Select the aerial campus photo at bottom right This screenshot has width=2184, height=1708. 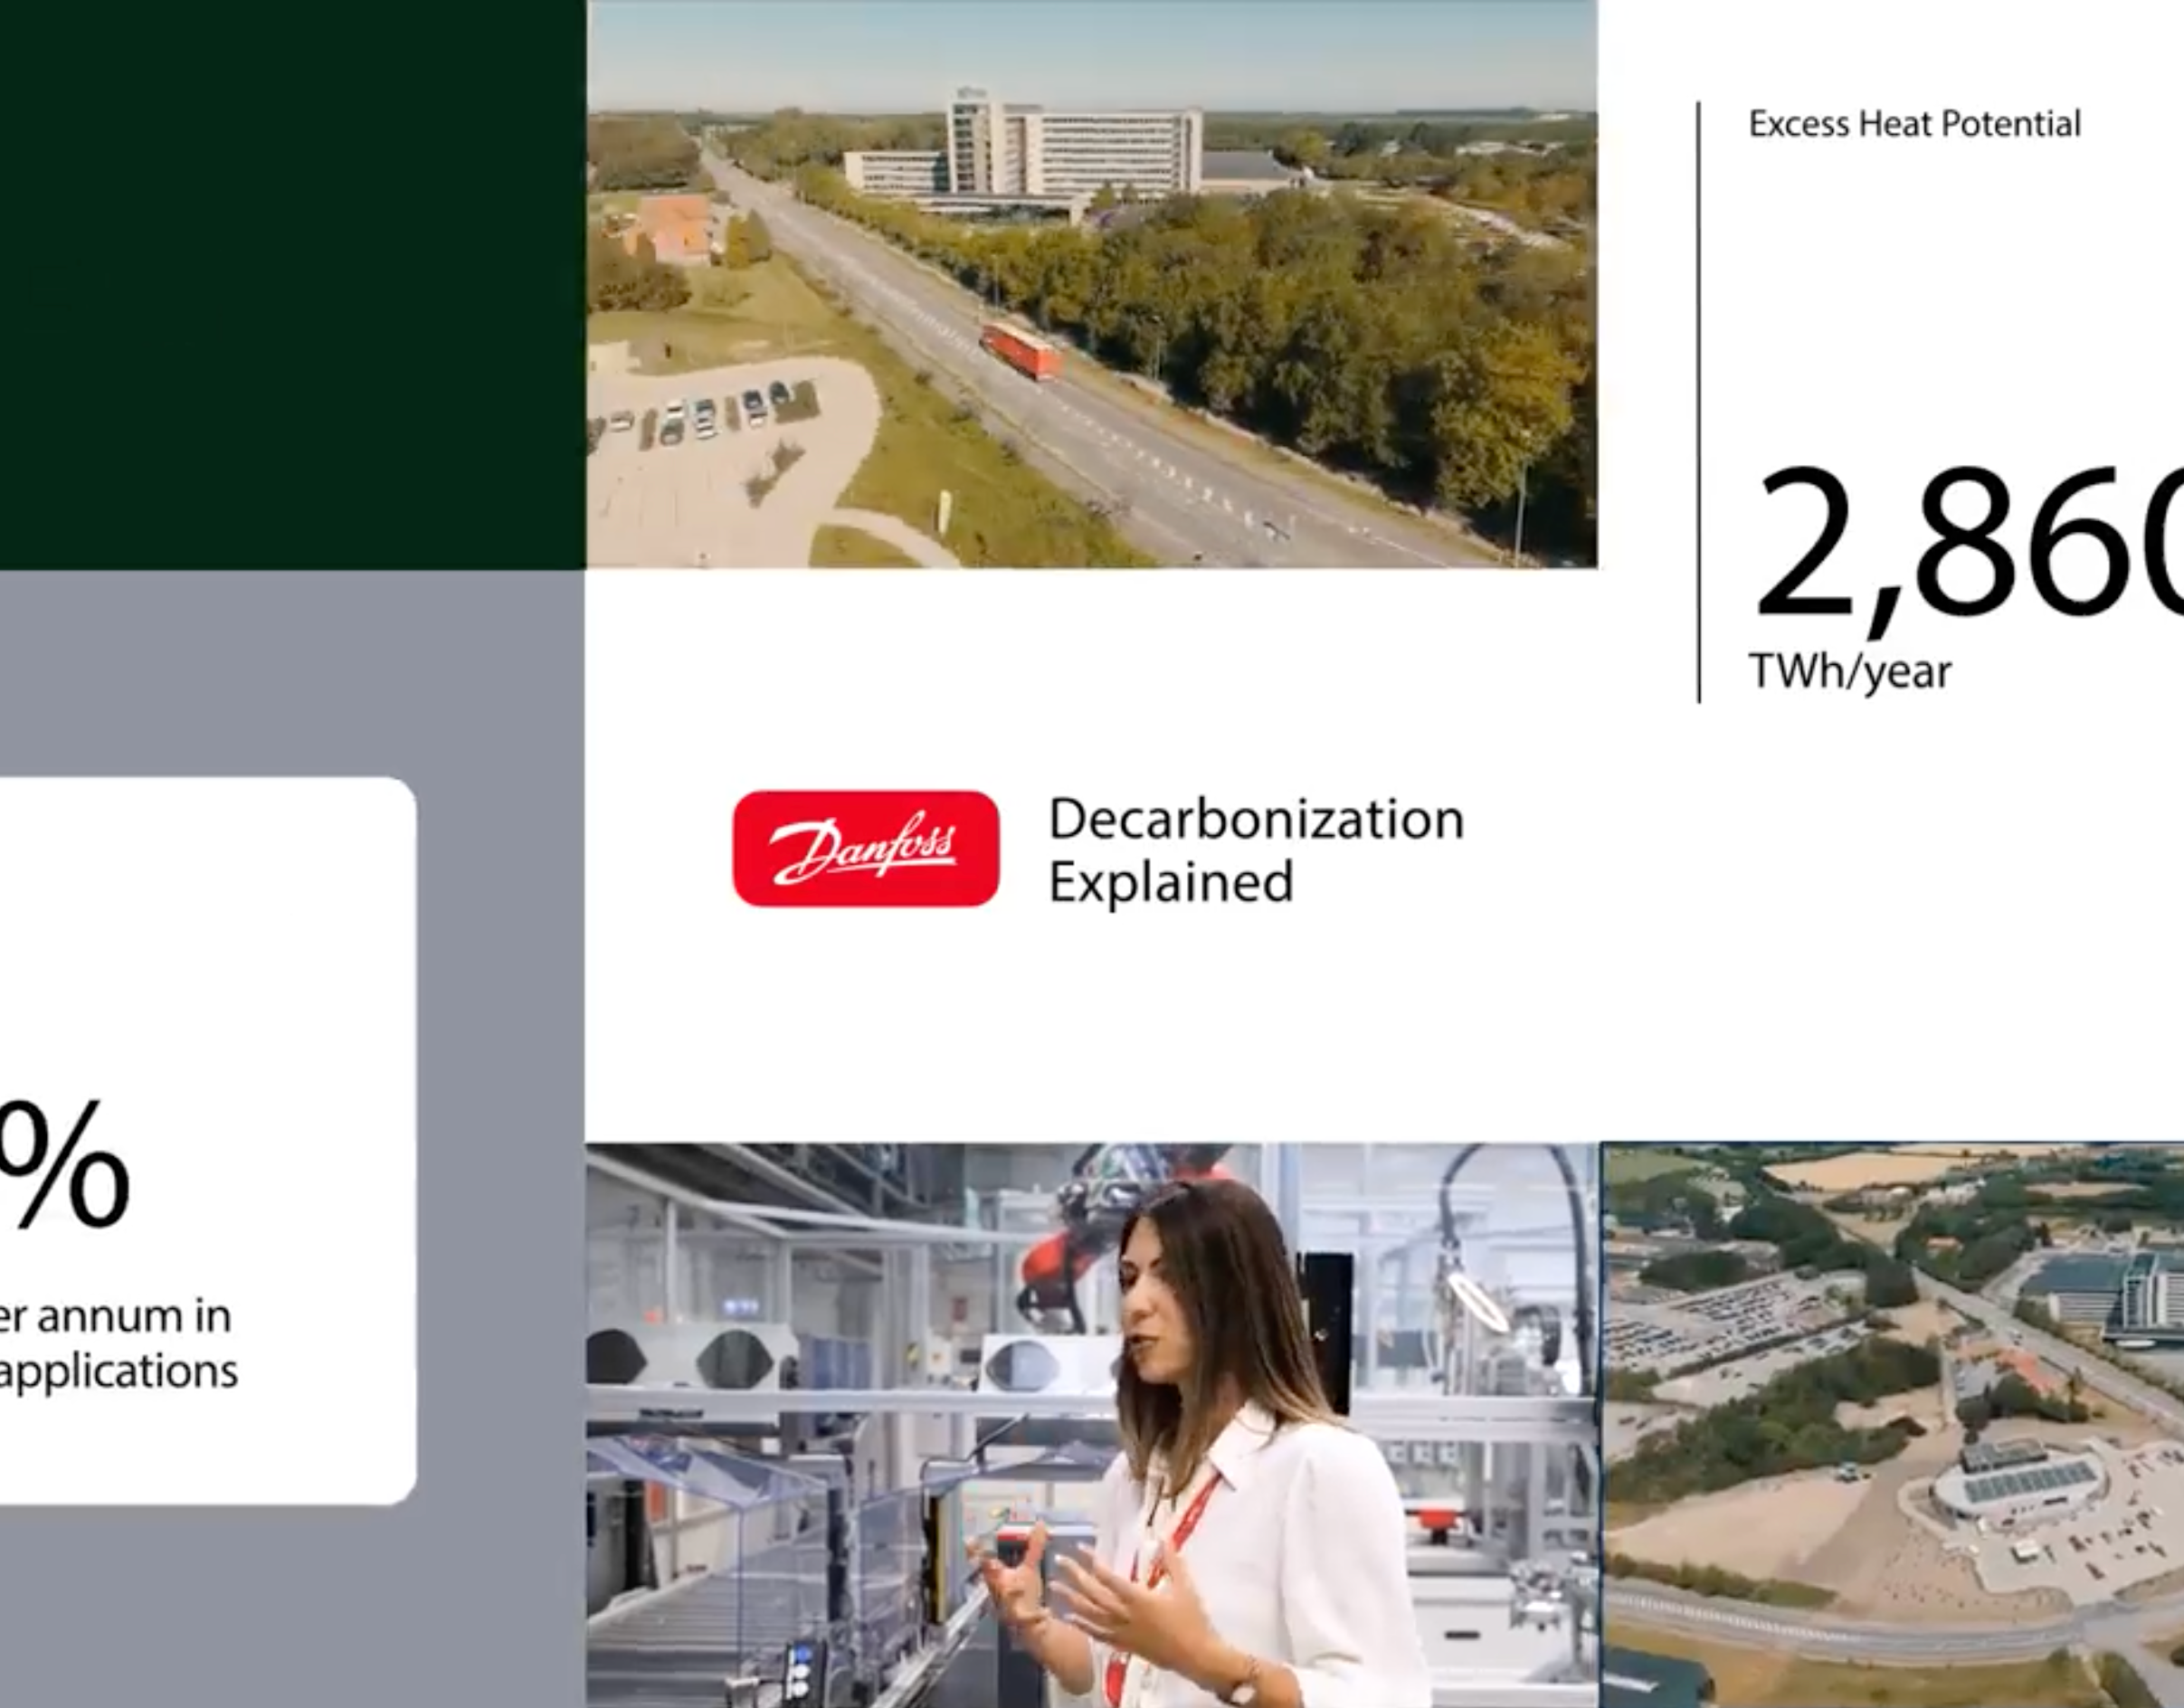click(1892, 1425)
